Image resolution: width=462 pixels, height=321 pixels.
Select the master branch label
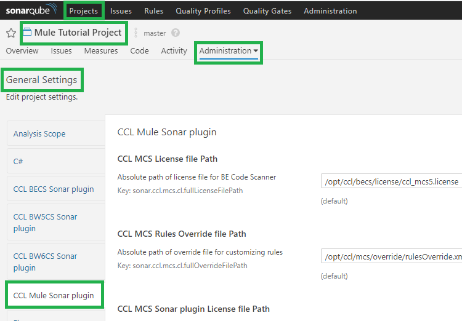(x=155, y=33)
